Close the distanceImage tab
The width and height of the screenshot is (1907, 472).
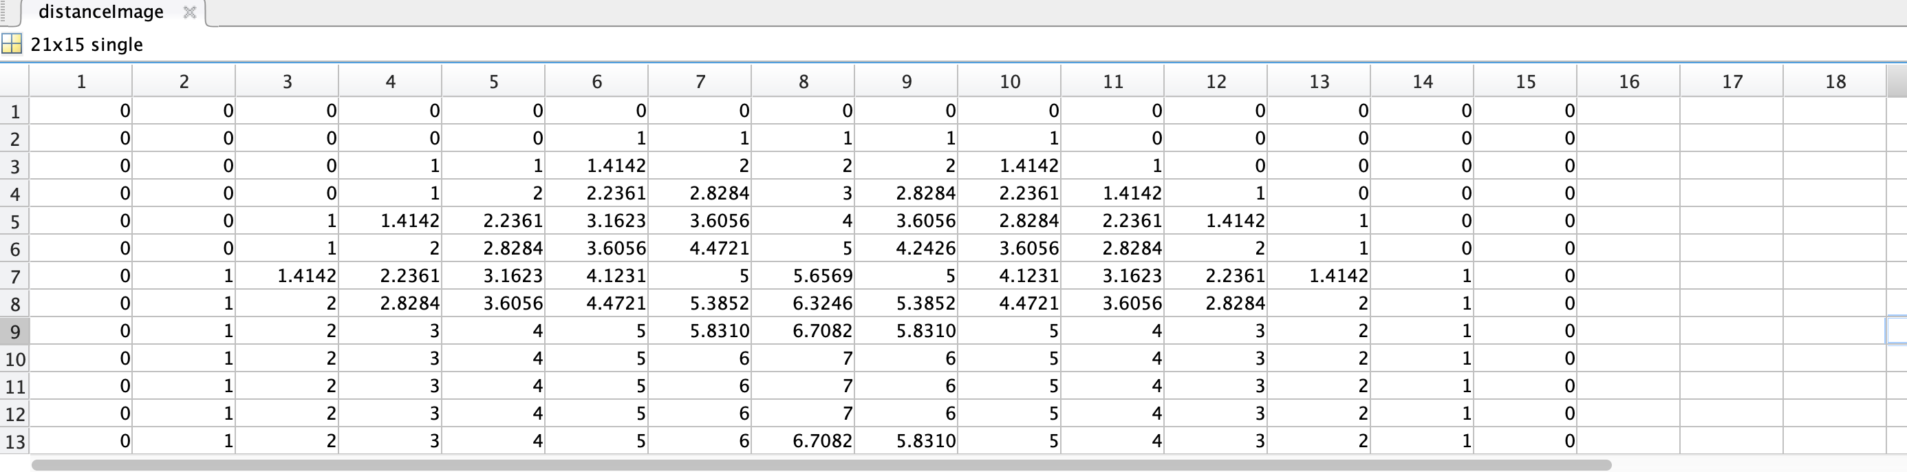(x=189, y=12)
